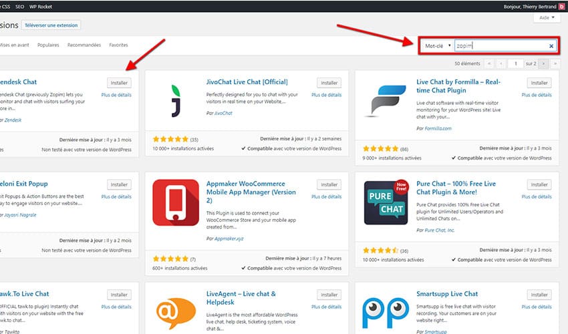
Task: Go to the next results page arrow
Action: pos(543,63)
